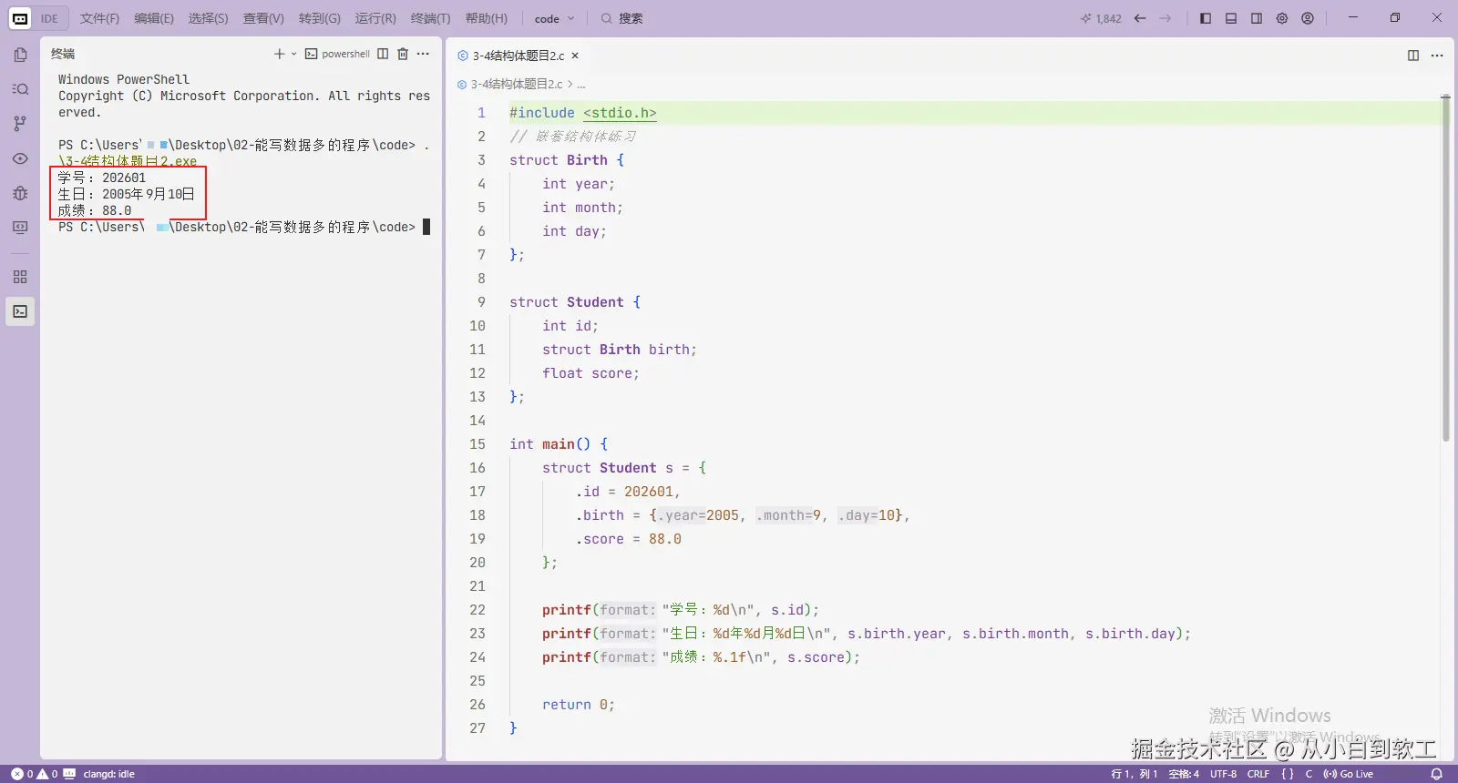The height and width of the screenshot is (783, 1458).
Task: Open the code project dropdown
Action: point(554,18)
